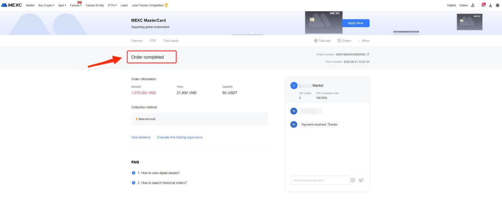Click the 'Payment received. Thanks' message
The width and height of the screenshot is (502, 199).
point(319,125)
